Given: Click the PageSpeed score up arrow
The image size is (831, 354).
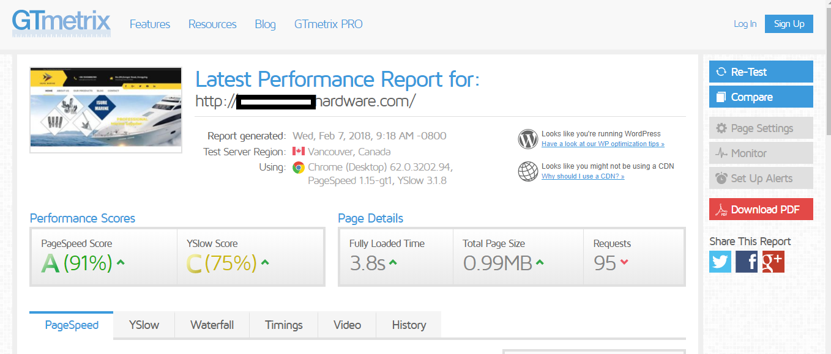Looking at the screenshot, I should pos(121,263).
